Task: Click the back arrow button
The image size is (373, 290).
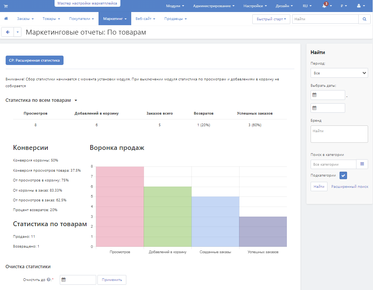Action: click(x=8, y=32)
